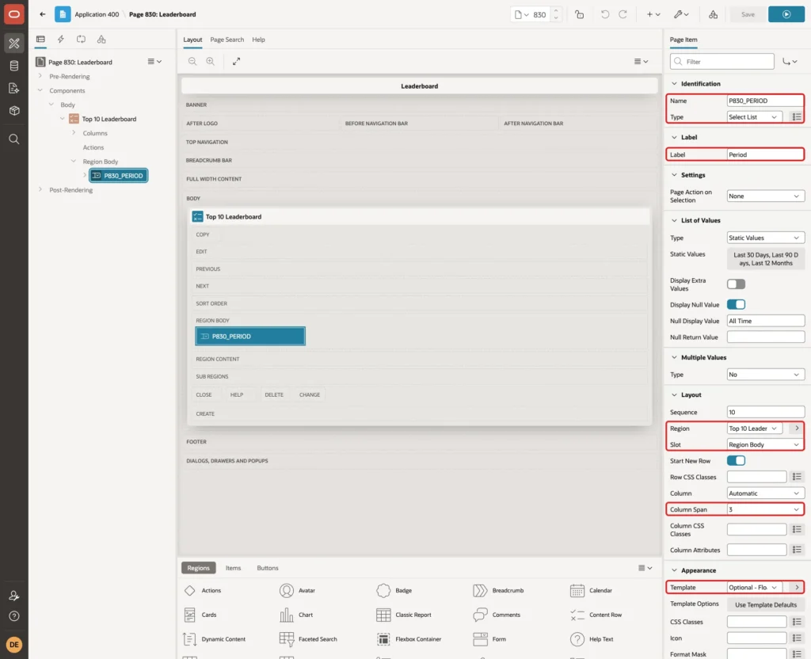Expand the Pre-Rendering tree node

[x=40, y=76]
